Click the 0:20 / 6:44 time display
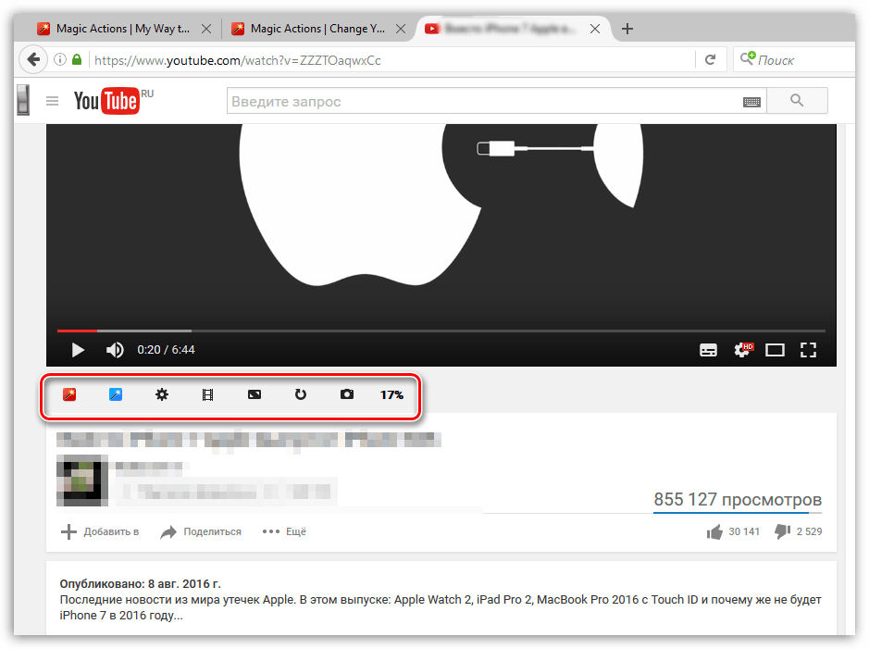Image resolution: width=869 pixels, height=649 pixels. [166, 350]
